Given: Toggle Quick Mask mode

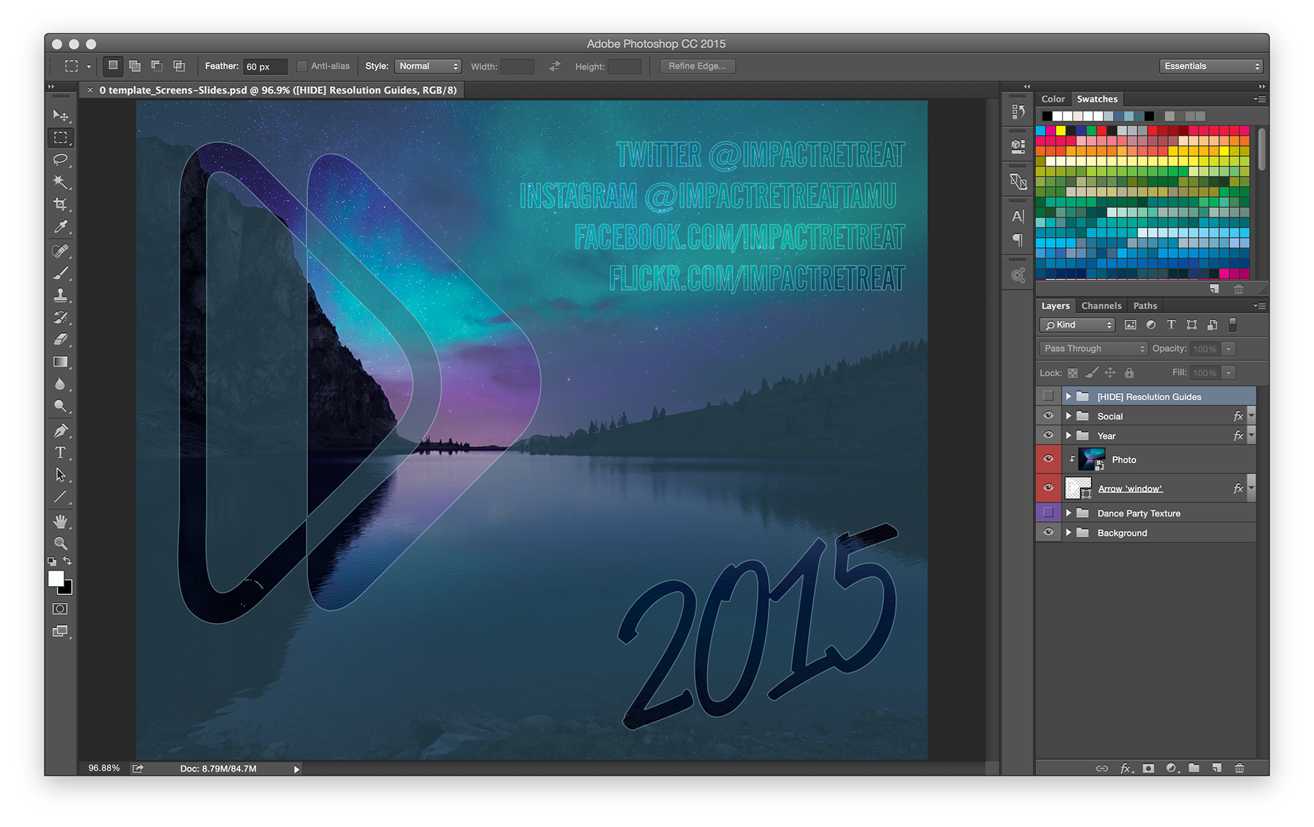Looking at the screenshot, I should coord(60,609).
